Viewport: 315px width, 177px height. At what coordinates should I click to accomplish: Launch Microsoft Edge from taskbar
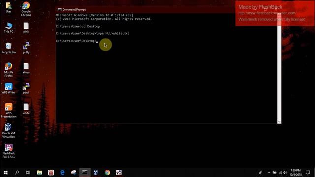[x=63, y=173]
